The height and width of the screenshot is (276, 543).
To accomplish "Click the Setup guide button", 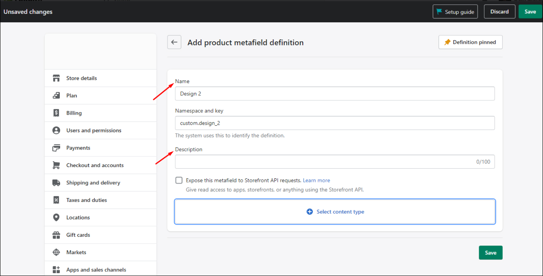I will [x=455, y=12].
